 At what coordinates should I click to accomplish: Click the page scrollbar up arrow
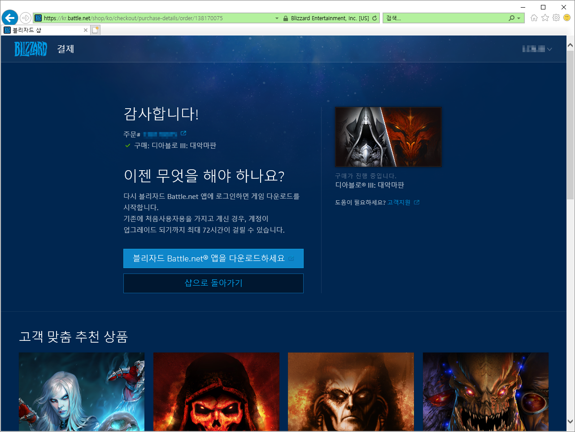tap(571, 45)
